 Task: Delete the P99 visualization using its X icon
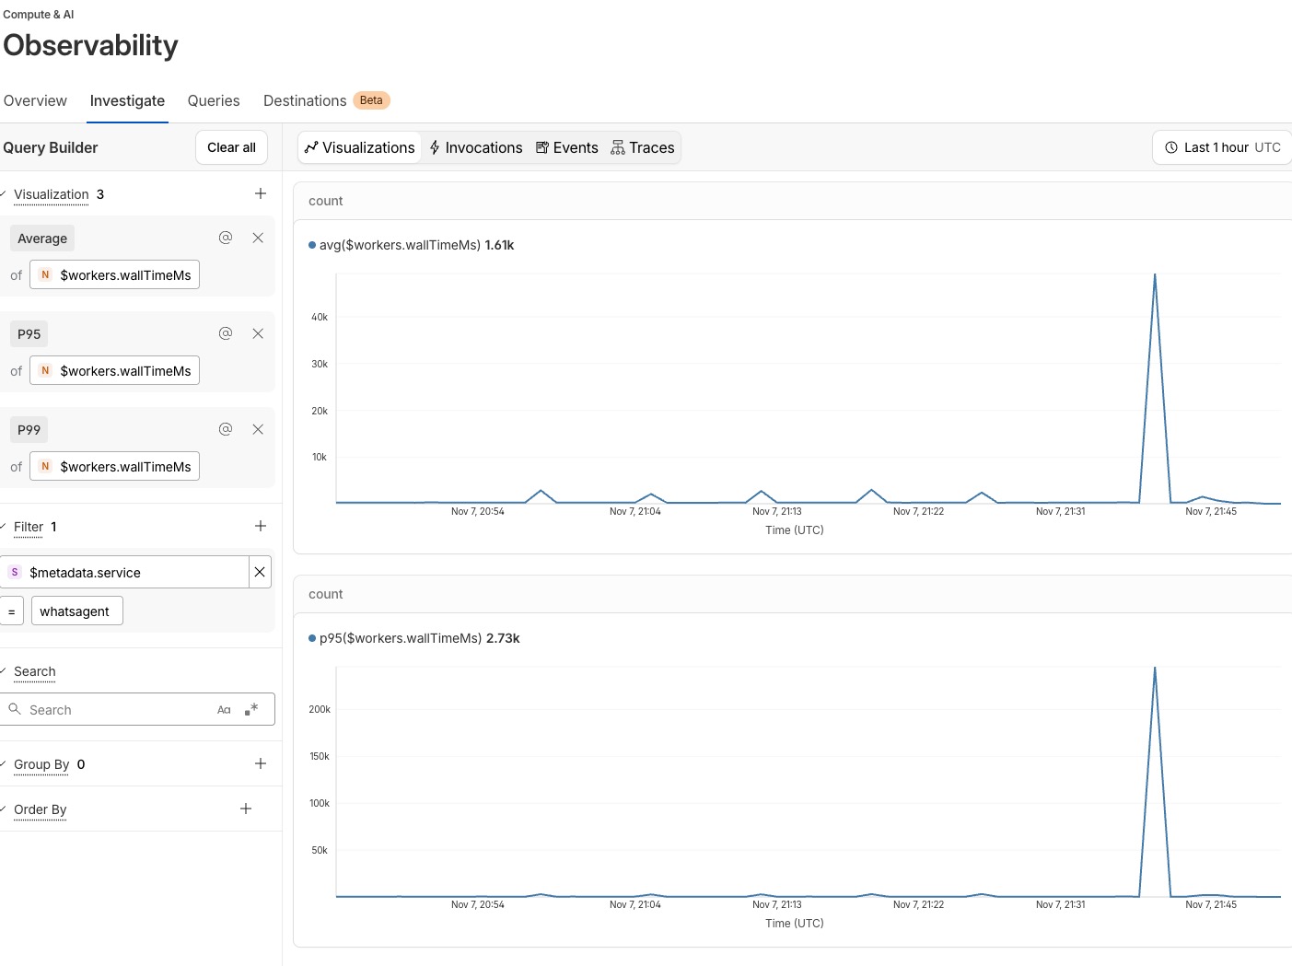point(258,429)
